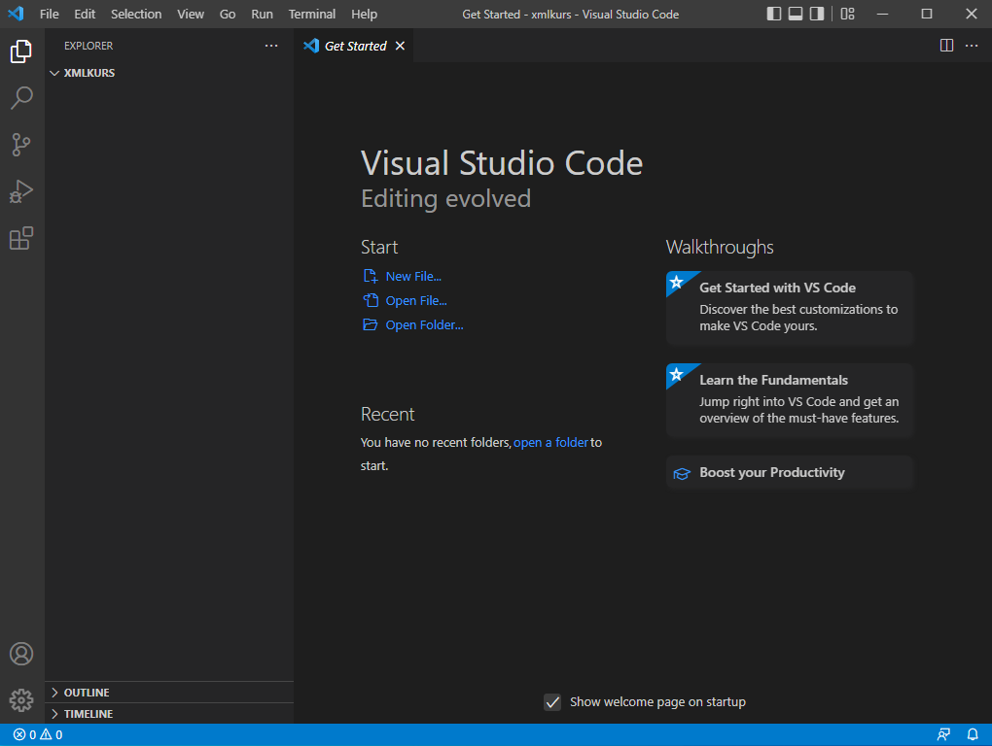Screen dimensions: 992x746
Task: Collapse the XMLKURS folder section
Action: click(169, 73)
